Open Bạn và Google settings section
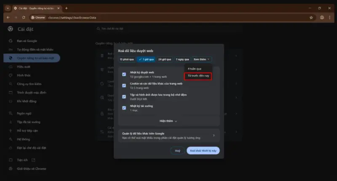337x181 pixels. click(27, 41)
